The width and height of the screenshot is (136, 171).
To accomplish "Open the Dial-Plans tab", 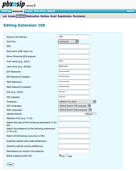I will (40, 11).
